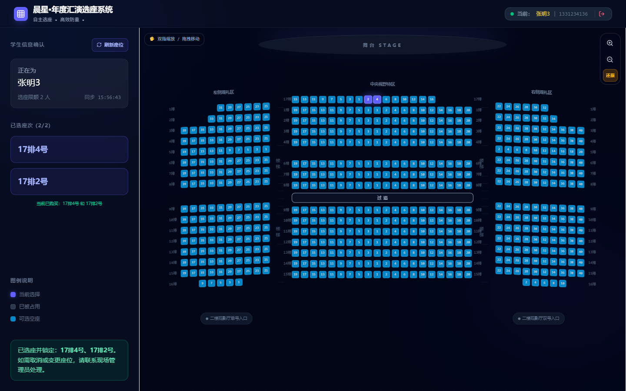
Task: Select seat 19 in center section row 1
Action: [295, 110]
